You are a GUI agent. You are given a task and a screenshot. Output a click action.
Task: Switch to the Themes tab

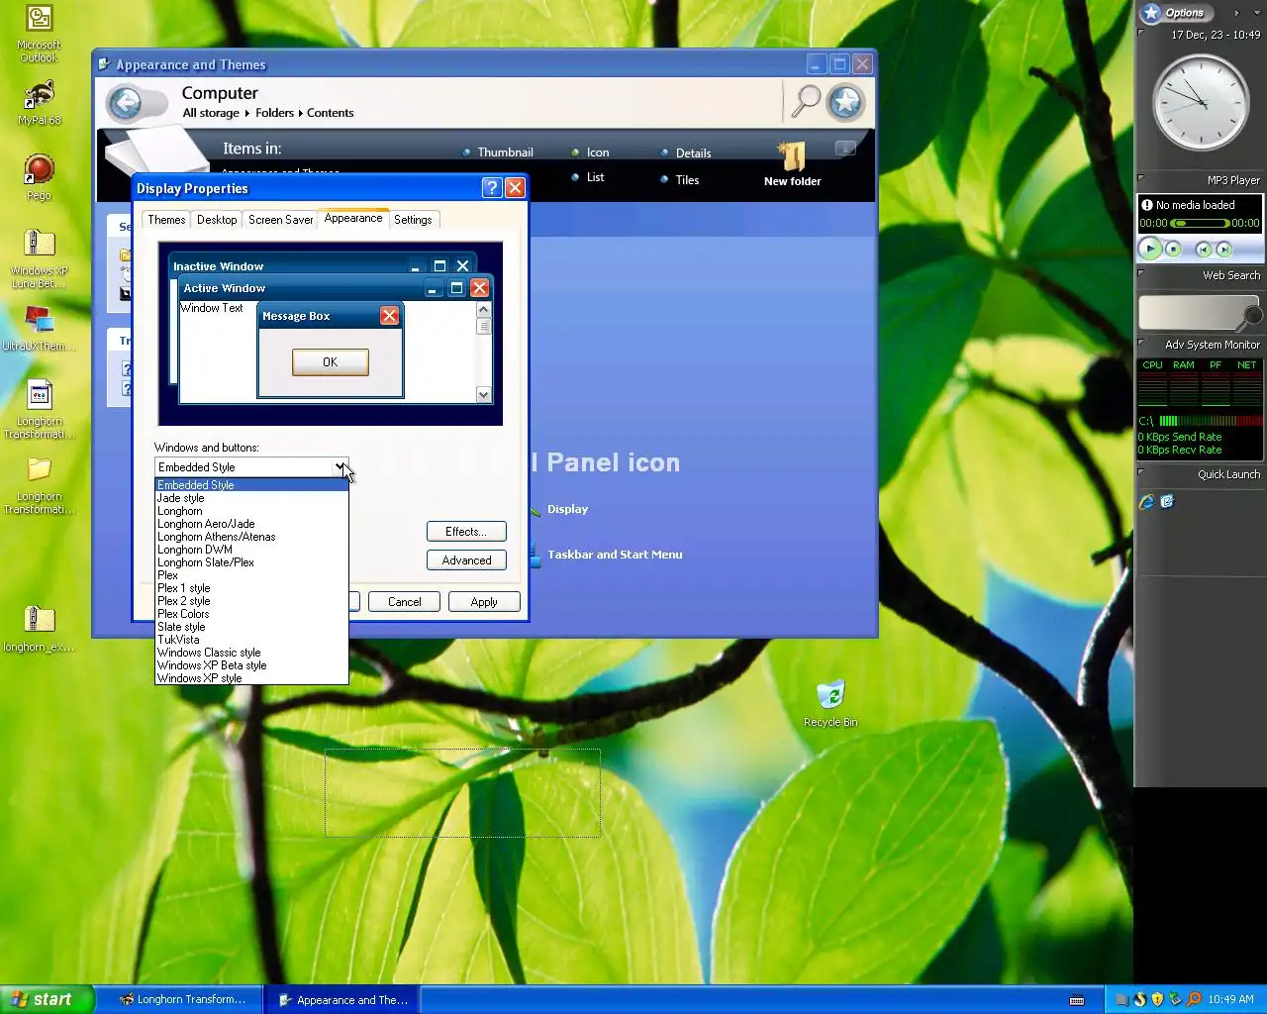(166, 220)
